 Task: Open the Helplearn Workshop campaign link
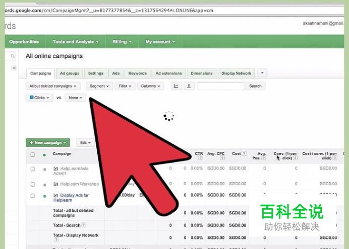point(80,184)
